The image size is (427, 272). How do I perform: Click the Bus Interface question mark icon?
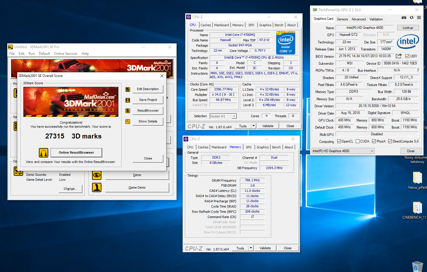418,70
